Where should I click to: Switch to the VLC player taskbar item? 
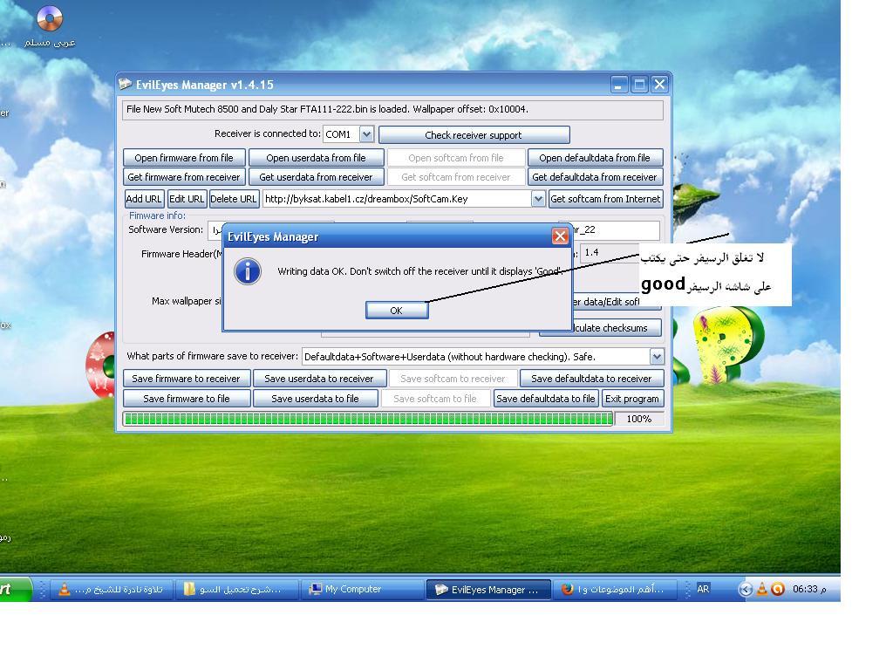[111, 589]
